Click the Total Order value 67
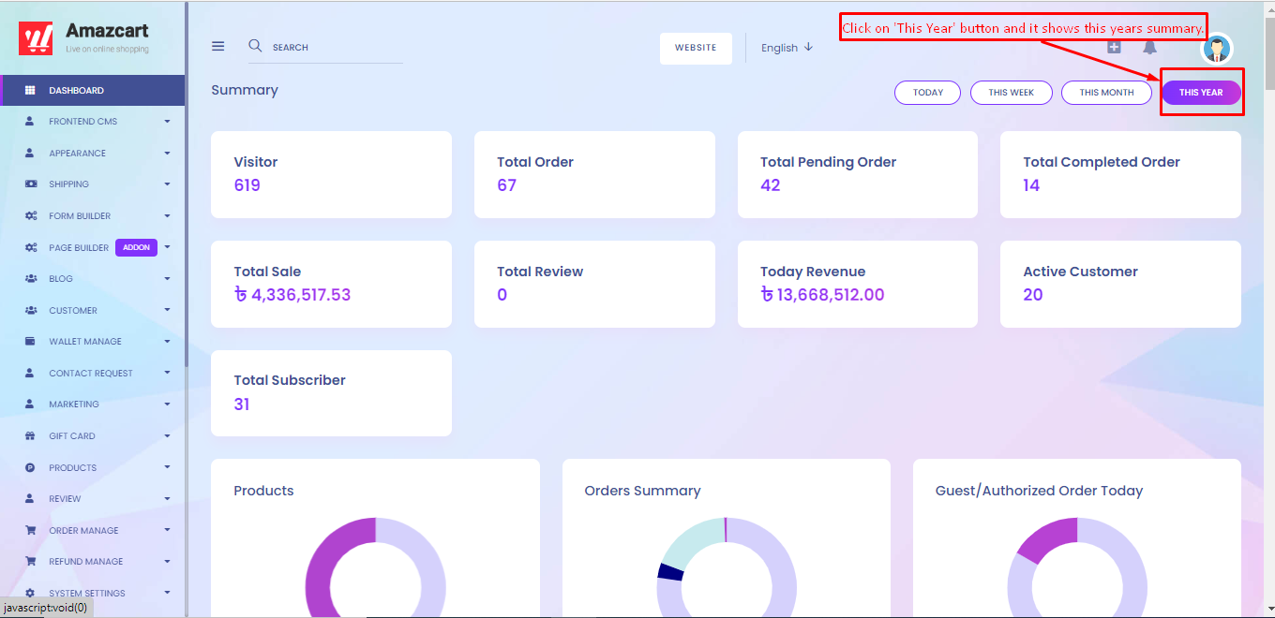Screen dimensions: 1275x618 point(507,185)
